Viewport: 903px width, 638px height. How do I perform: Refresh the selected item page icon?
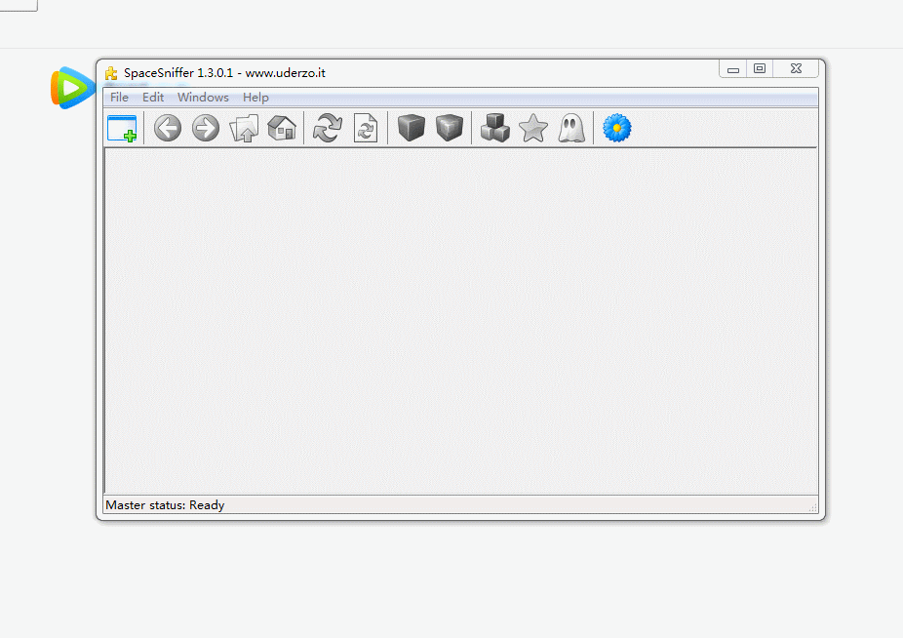(x=366, y=128)
